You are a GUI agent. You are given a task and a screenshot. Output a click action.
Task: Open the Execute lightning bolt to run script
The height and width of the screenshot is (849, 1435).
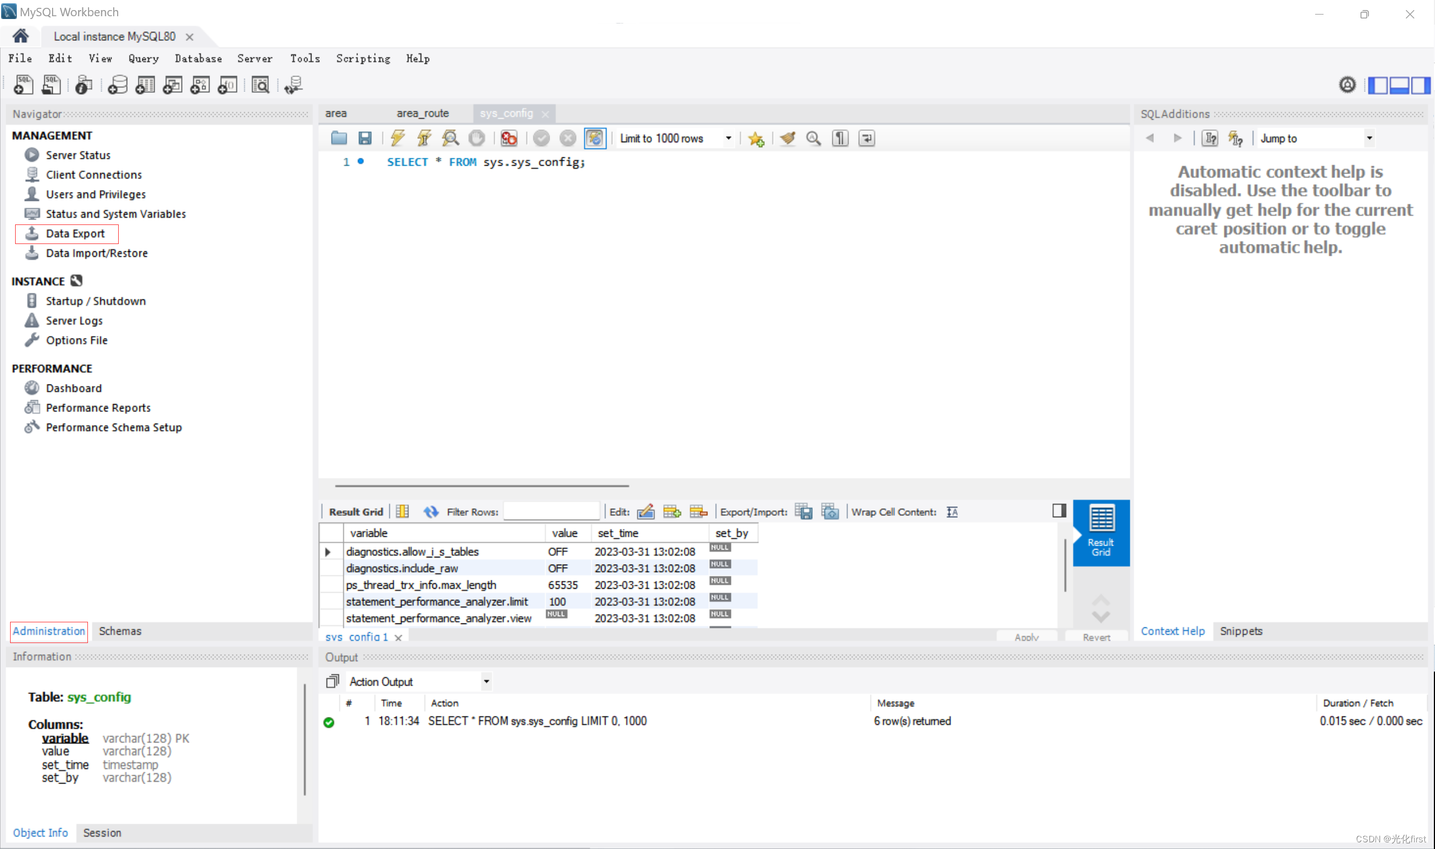click(397, 138)
